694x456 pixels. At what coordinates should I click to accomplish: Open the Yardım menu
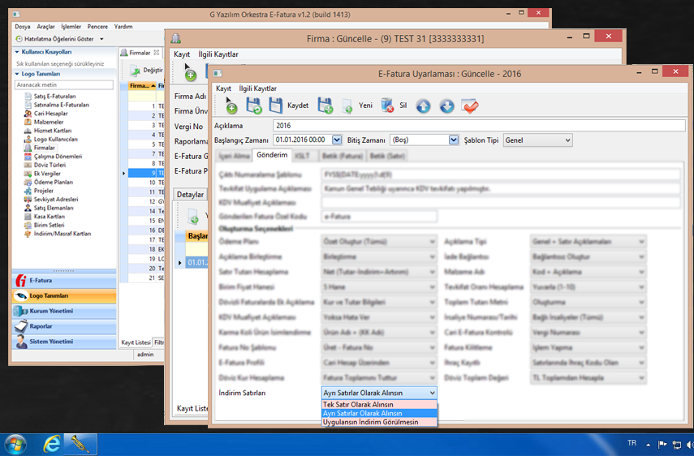[x=123, y=27]
